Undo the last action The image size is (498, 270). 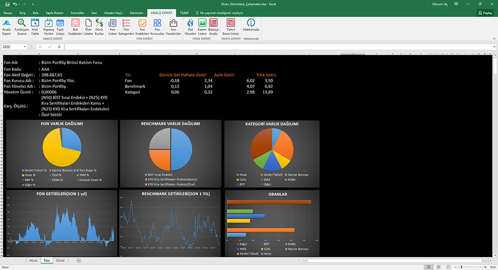click(15, 4)
